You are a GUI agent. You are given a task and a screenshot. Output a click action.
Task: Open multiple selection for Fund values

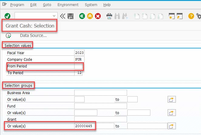point(172,113)
